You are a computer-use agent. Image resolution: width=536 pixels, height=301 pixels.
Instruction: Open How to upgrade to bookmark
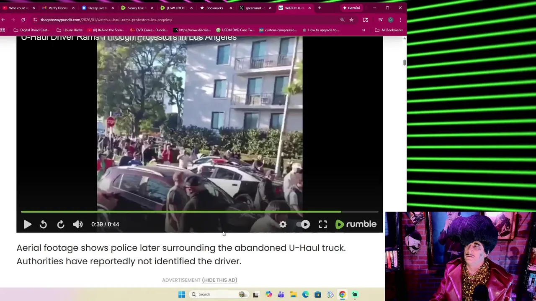coord(320,30)
